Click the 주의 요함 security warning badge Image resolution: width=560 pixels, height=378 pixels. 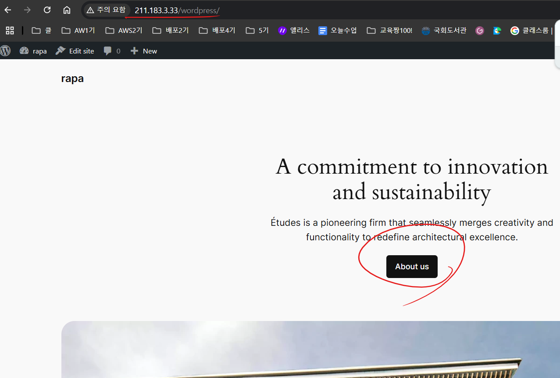click(x=106, y=10)
